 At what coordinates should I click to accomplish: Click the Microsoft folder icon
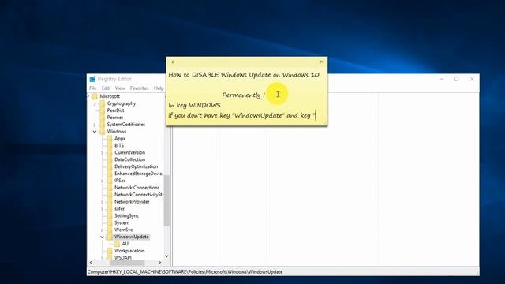click(95, 96)
